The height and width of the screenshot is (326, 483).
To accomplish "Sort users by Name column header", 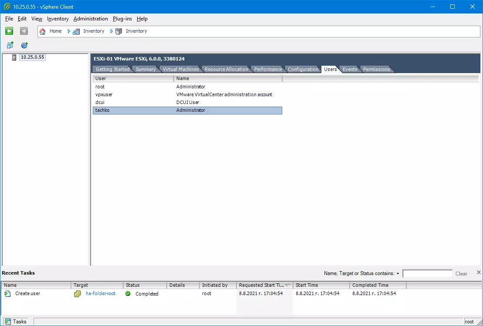I will click(x=228, y=78).
